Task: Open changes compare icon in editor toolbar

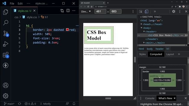Action: click(x=62, y=11)
